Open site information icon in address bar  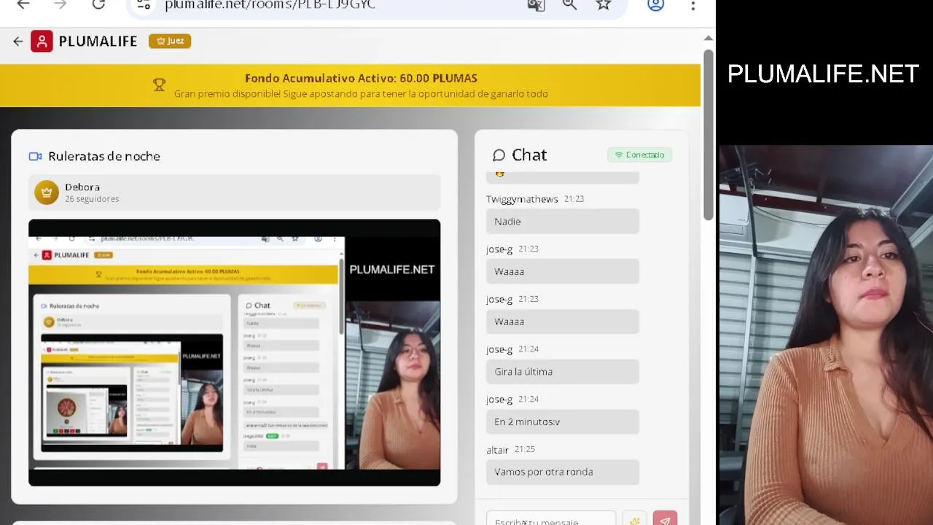[x=144, y=5]
